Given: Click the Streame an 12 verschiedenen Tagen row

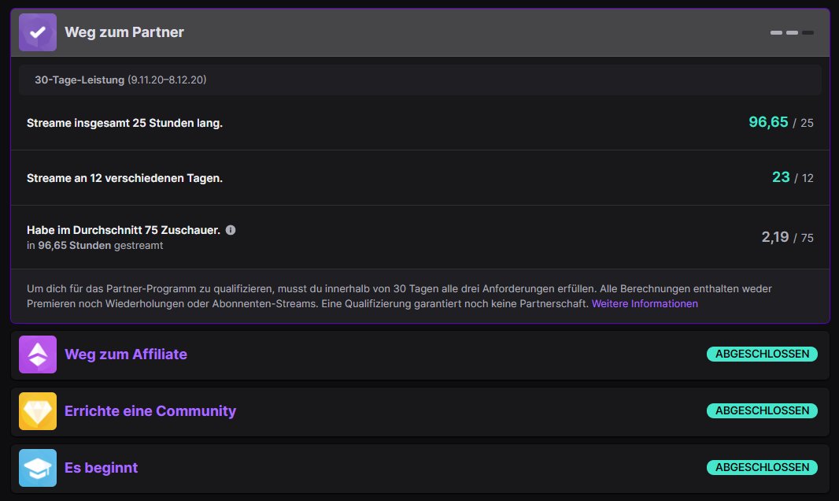Looking at the screenshot, I should pos(420,178).
